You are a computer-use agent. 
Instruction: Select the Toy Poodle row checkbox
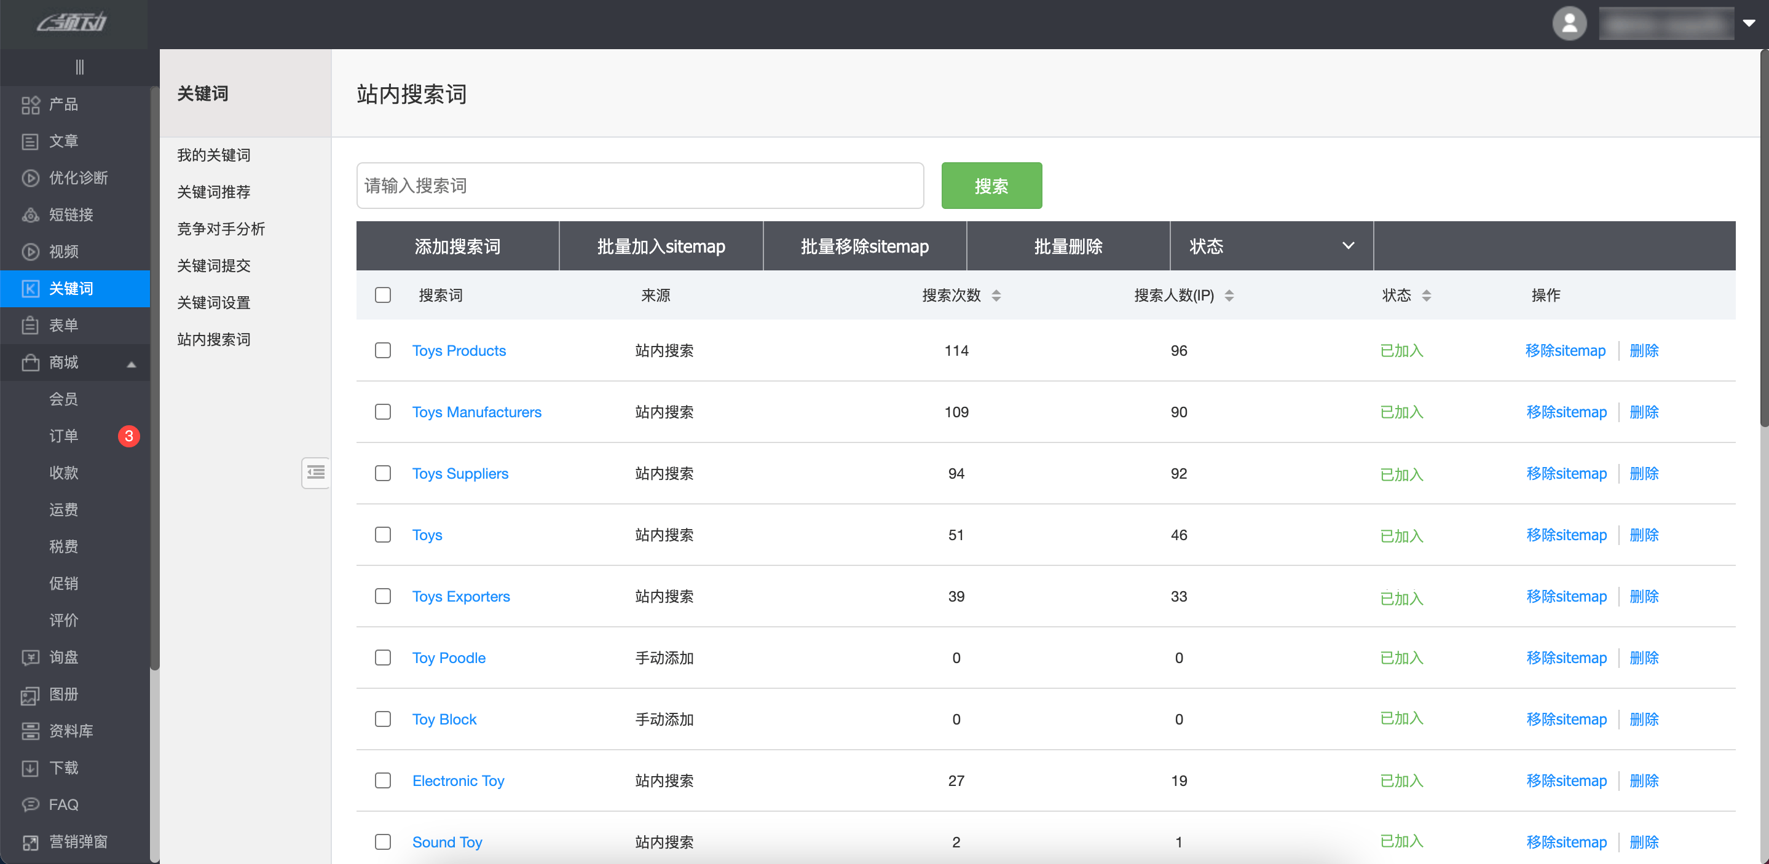(x=382, y=658)
